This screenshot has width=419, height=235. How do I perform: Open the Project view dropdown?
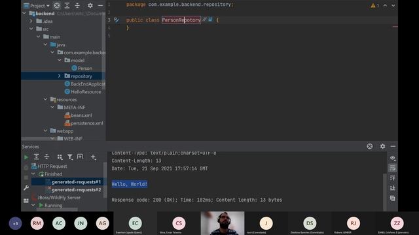click(x=37, y=6)
